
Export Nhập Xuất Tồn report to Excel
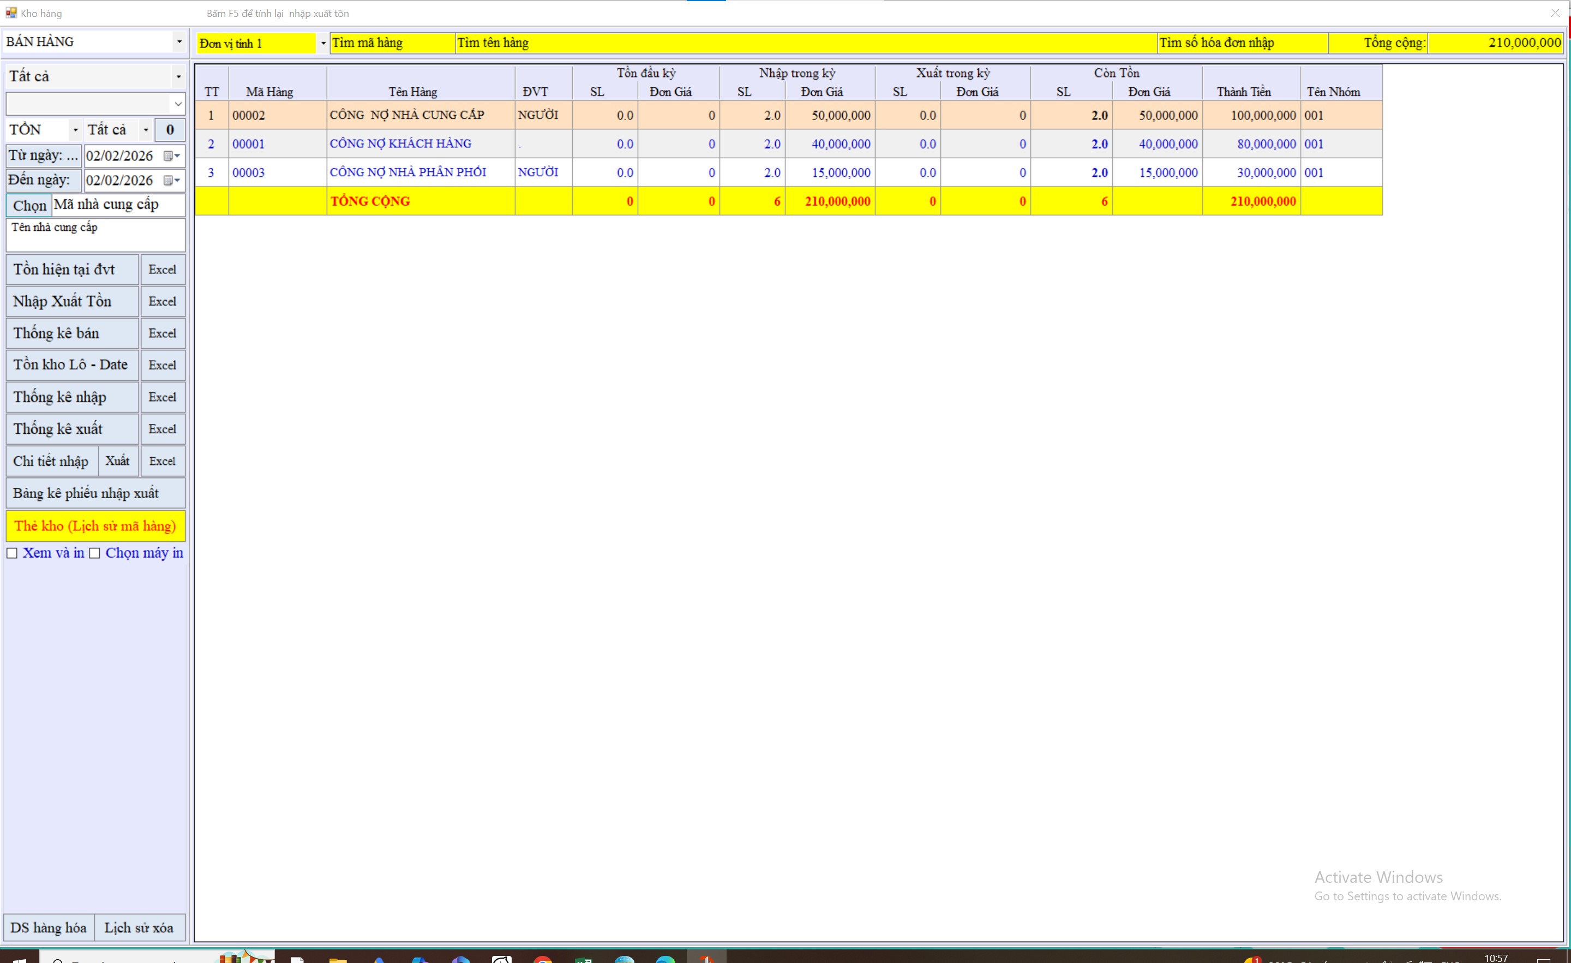(x=162, y=302)
